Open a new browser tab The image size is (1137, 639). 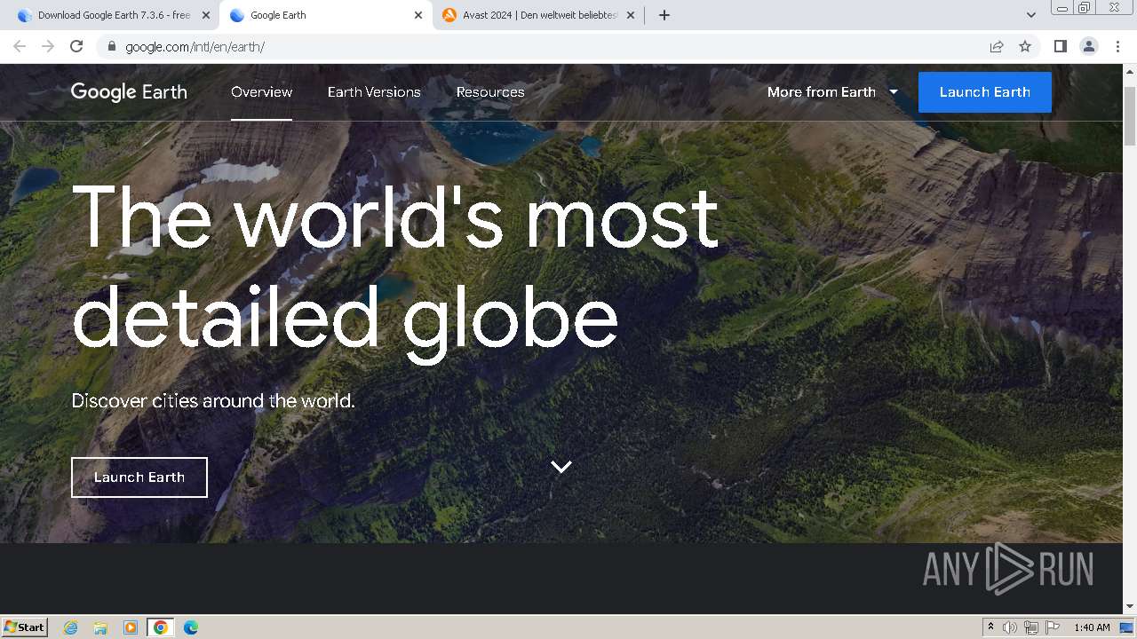tap(664, 15)
